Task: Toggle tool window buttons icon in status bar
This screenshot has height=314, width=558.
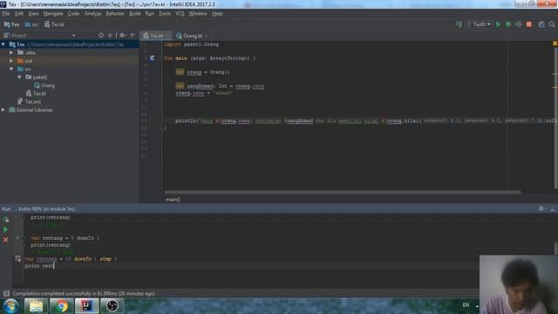Action: pyautogui.click(x=6, y=293)
